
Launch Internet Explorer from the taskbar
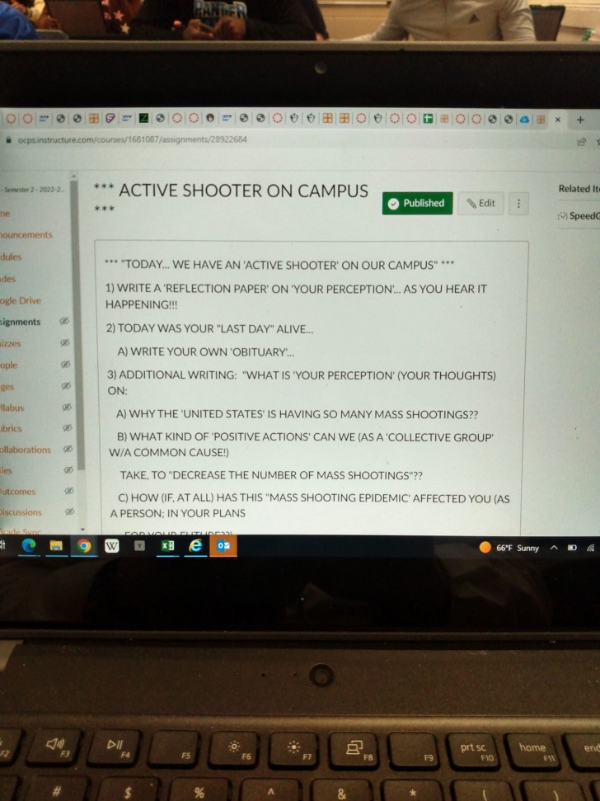coord(195,546)
